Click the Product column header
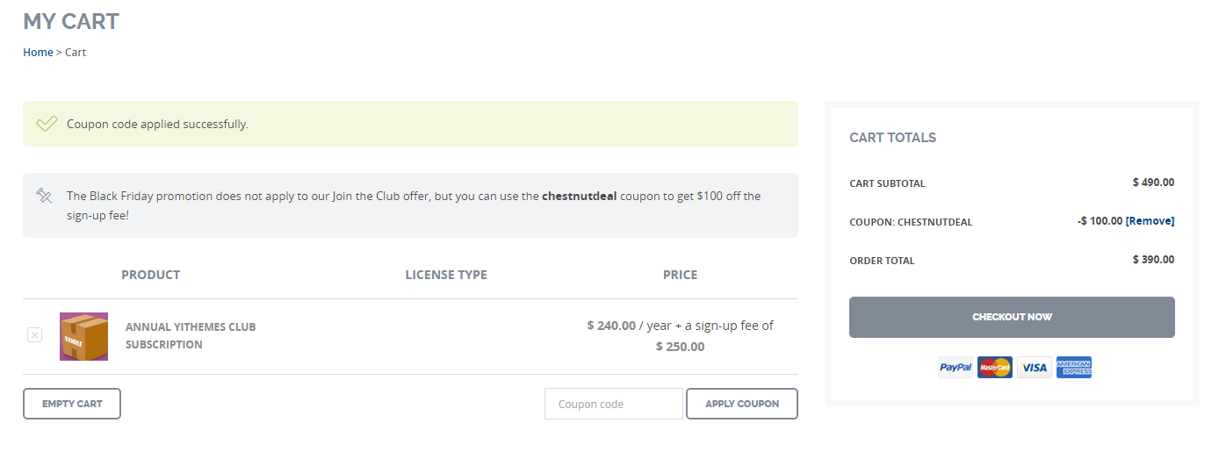The height and width of the screenshot is (459, 1226). coord(150,275)
